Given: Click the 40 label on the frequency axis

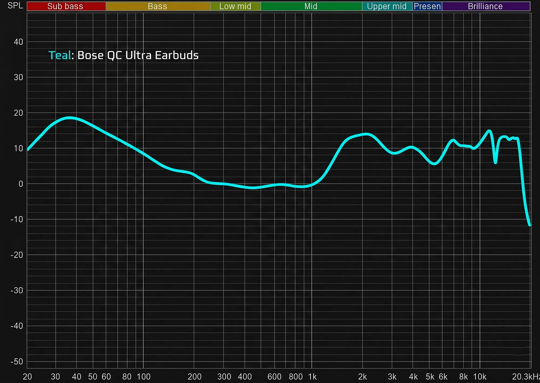Looking at the screenshot, I should tap(76, 377).
